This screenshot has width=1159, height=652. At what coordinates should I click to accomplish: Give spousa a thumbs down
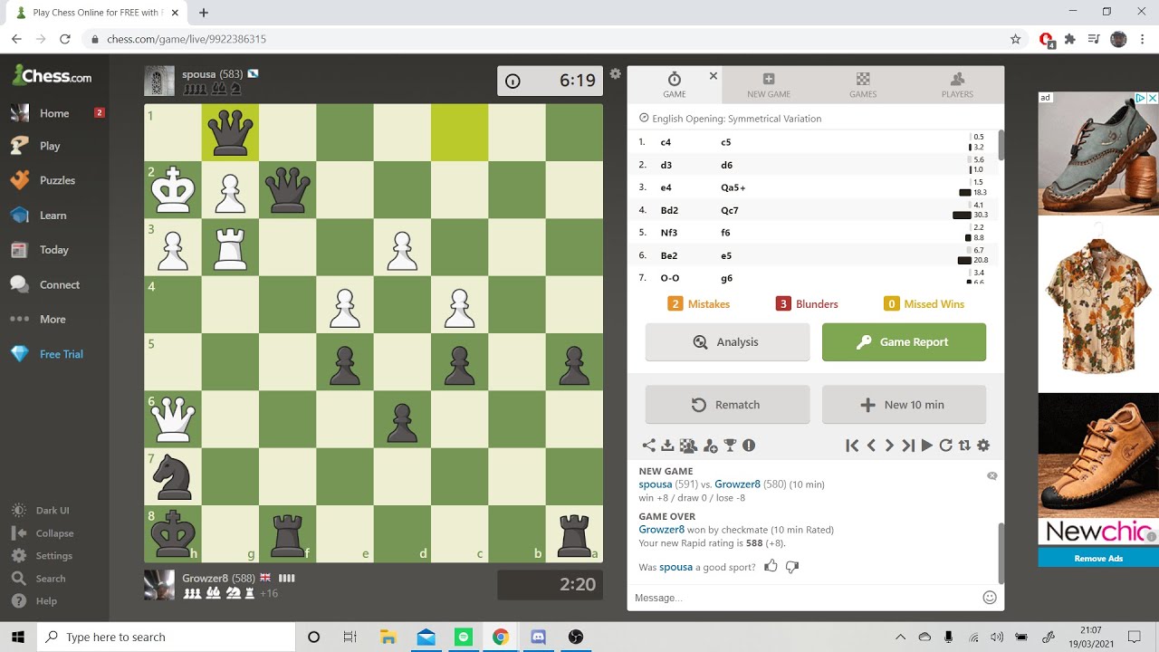tap(792, 567)
